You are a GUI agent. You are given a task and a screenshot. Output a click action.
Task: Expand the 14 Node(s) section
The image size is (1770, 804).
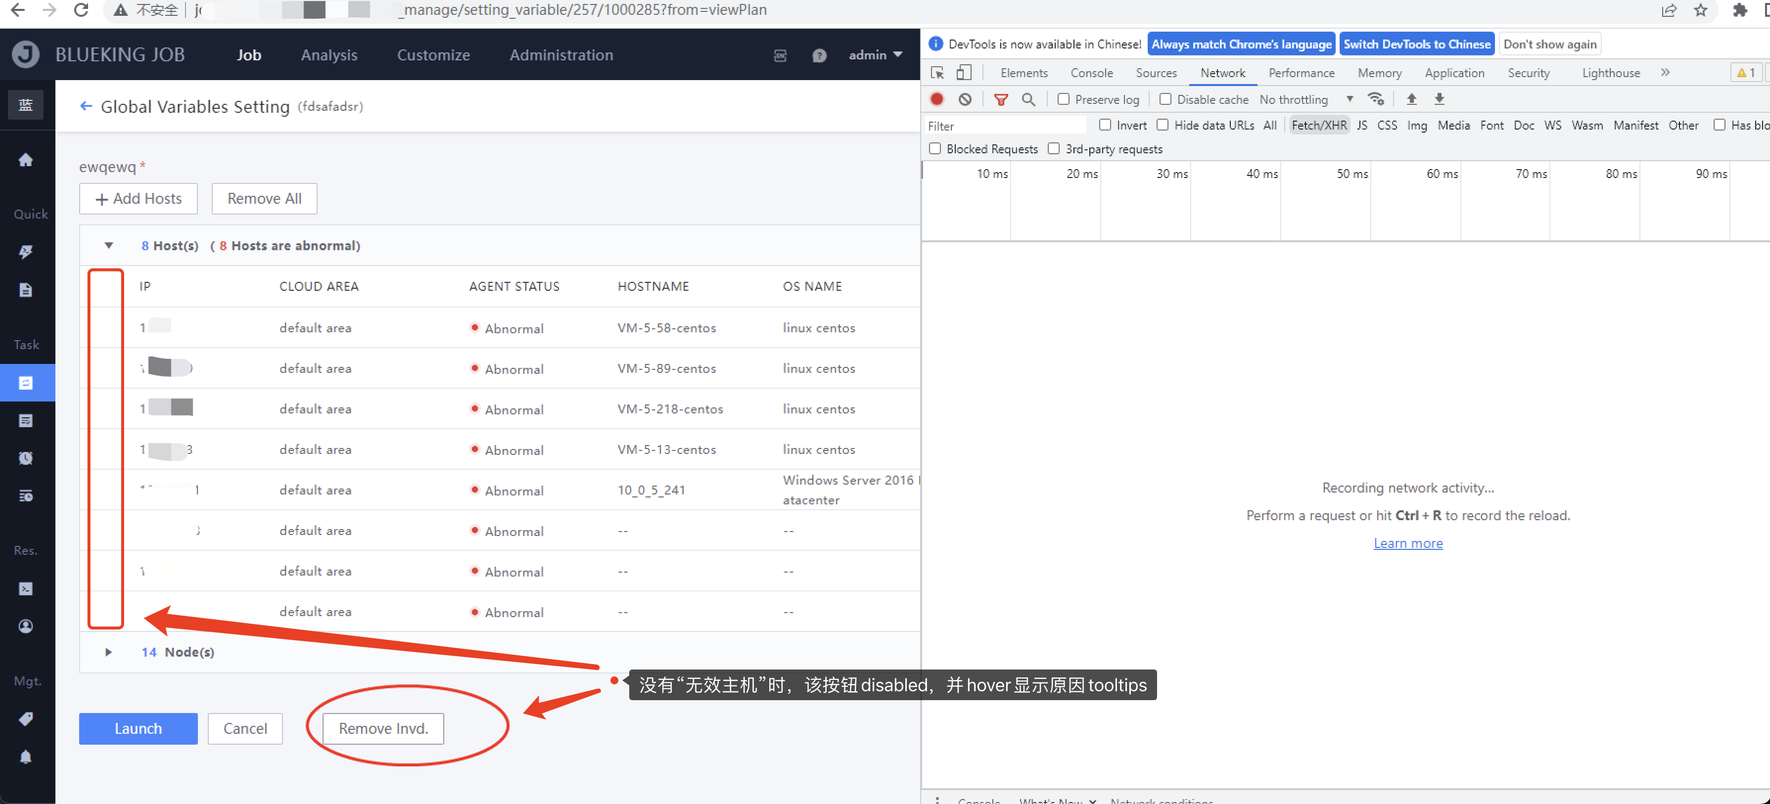point(108,652)
